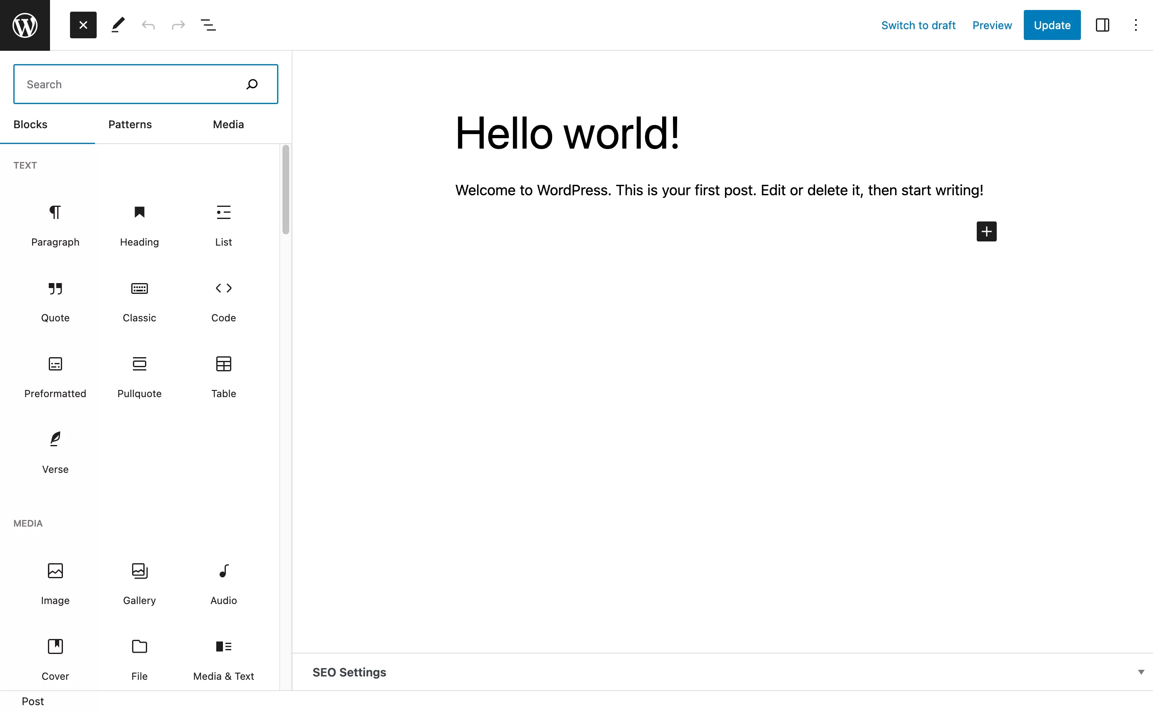
Task: Click the Preview button
Action: coord(992,25)
